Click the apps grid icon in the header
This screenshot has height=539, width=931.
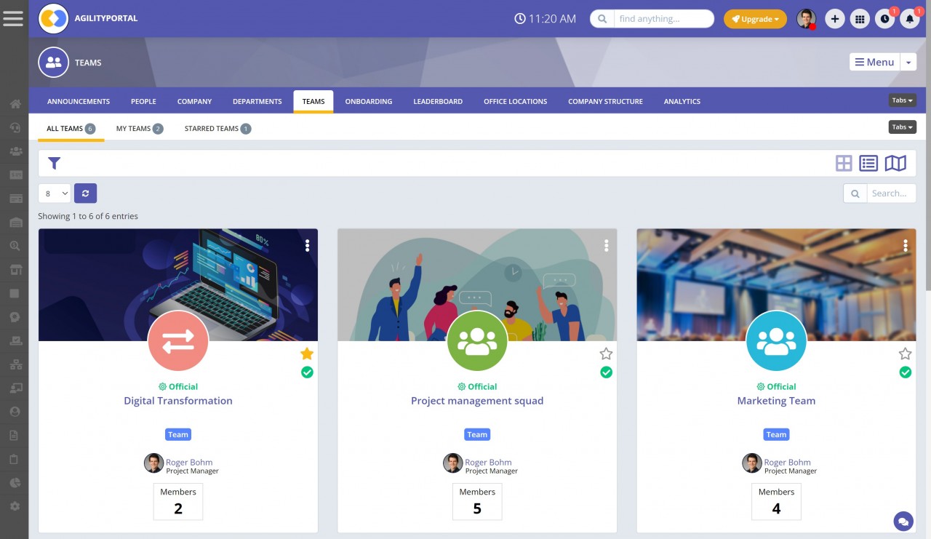pyautogui.click(x=860, y=18)
